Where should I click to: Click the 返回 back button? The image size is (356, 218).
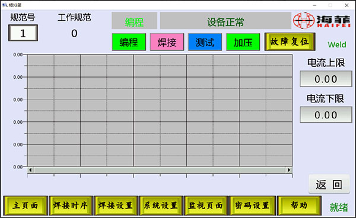tap(329, 184)
